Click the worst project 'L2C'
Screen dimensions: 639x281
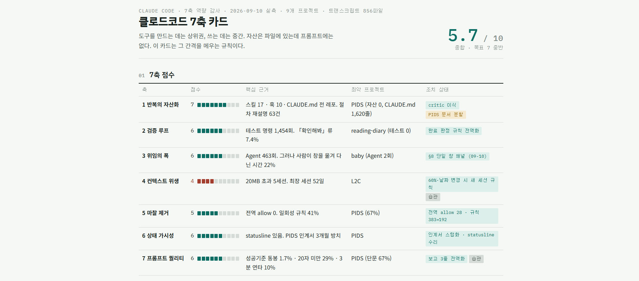tap(356, 181)
